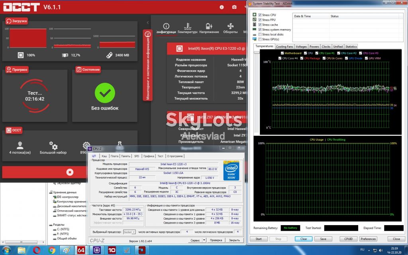Uncheck Stress CPU in AIDA64
Image resolution: width=408 pixels, height=255 pixels.
point(260,15)
